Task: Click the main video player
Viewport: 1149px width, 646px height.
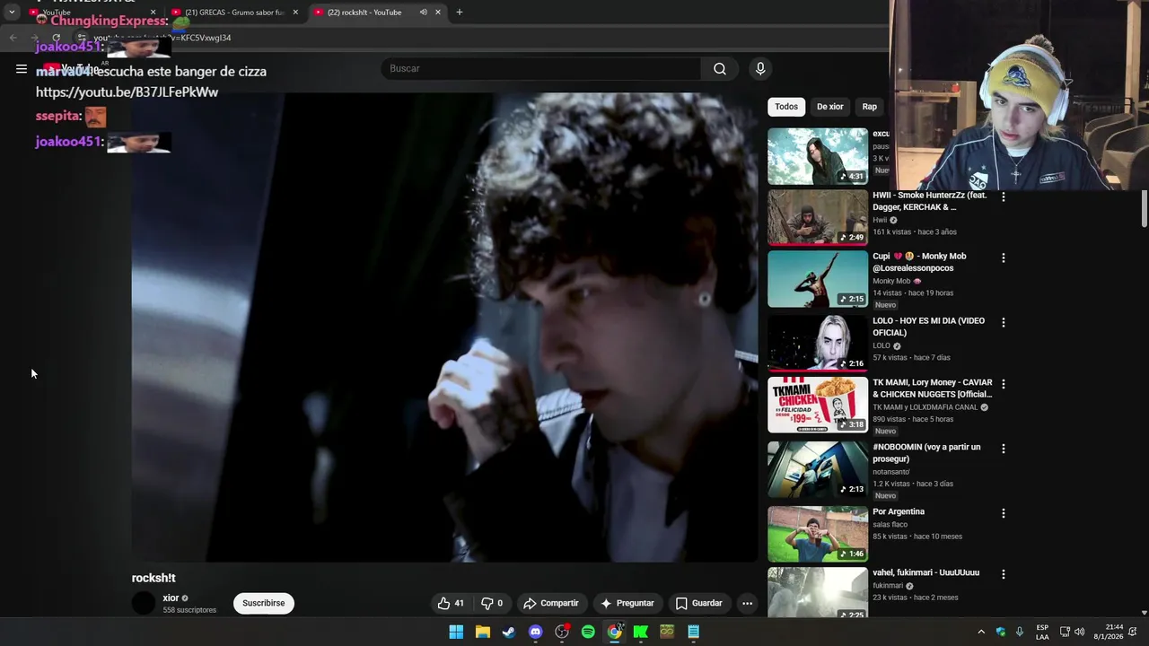Action: pos(445,327)
